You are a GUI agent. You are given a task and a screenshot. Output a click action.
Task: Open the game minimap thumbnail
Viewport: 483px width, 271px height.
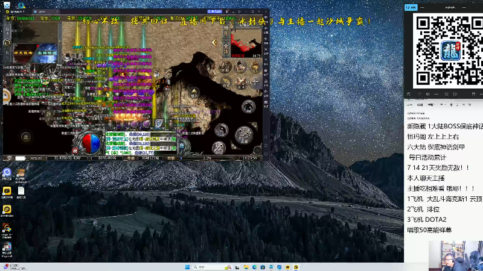[246, 43]
